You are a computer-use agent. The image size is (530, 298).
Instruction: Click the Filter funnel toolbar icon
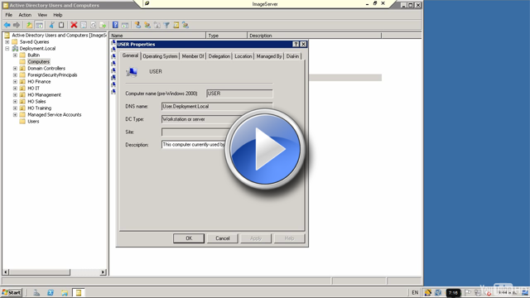click(166, 25)
